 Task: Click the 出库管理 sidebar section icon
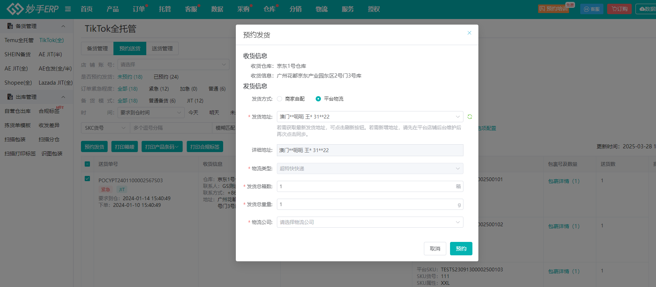pos(10,97)
